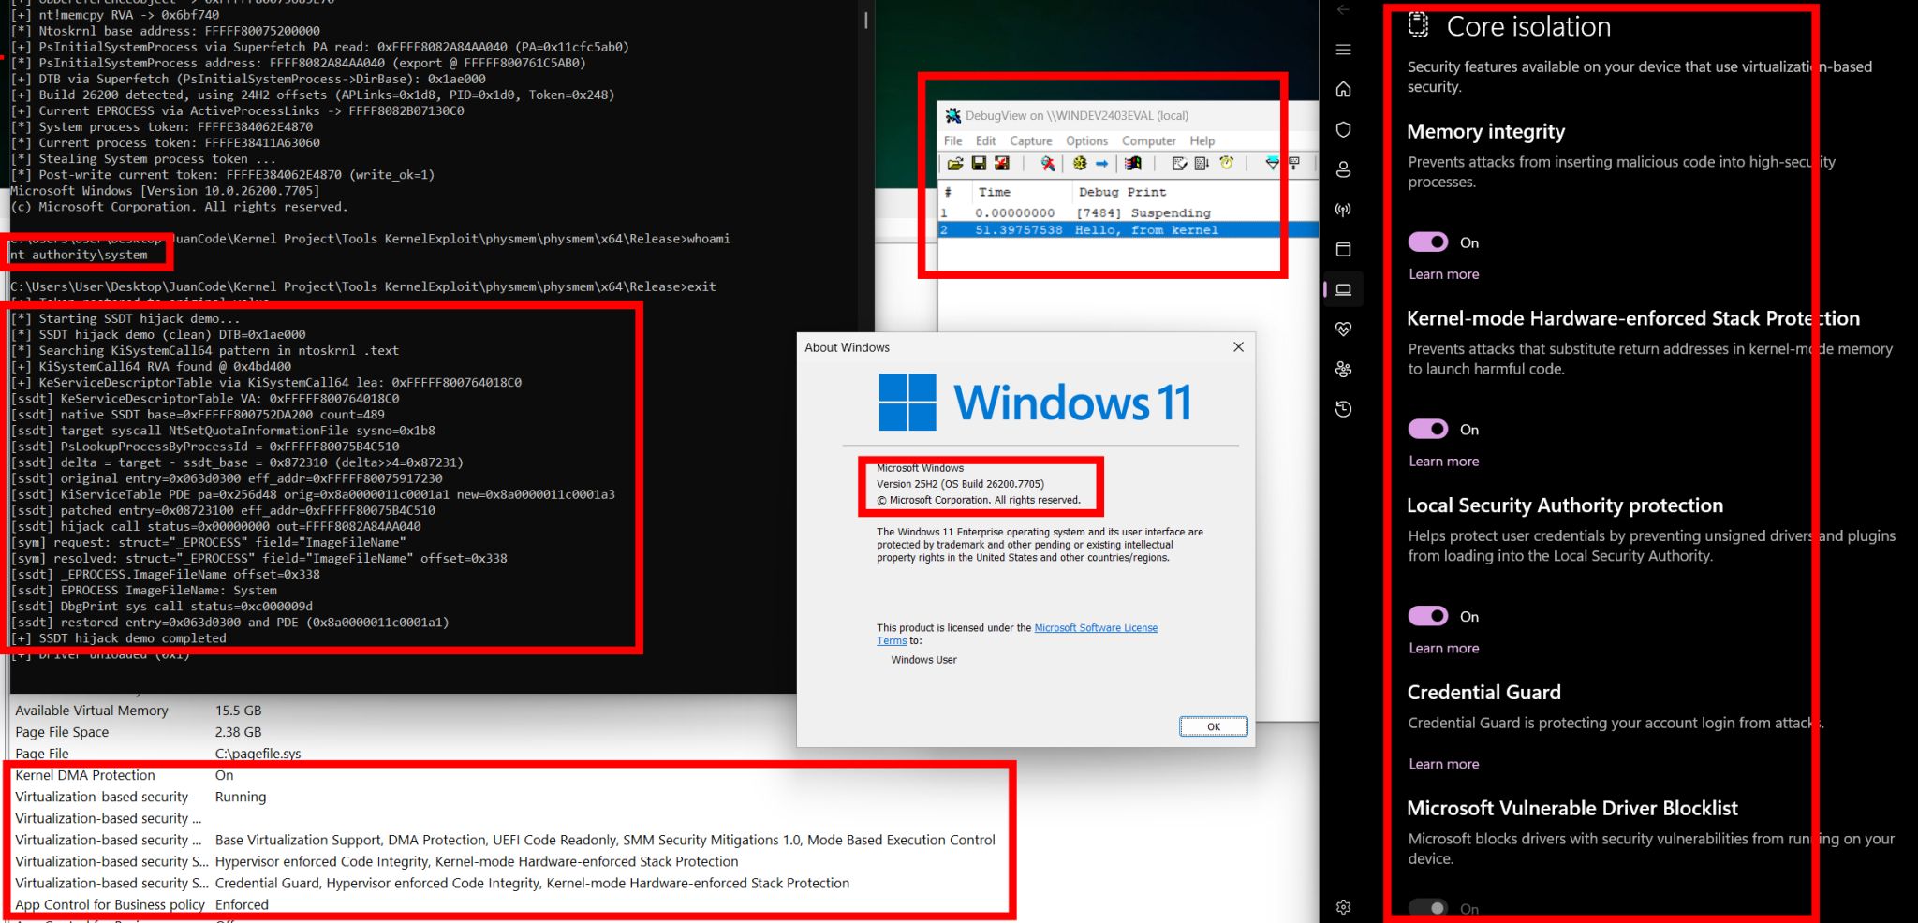1918x923 pixels.
Task: Click the 'SSDT hijack demo completed' console line
Action: coord(118,638)
